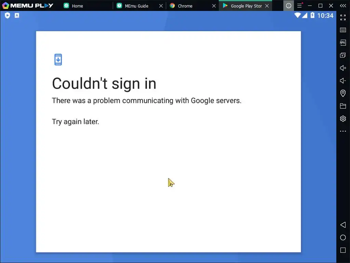Viewport: 350px width, 263px height.
Task: Open emulator settings gear
Action: pyautogui.click(x=343, y=118)
